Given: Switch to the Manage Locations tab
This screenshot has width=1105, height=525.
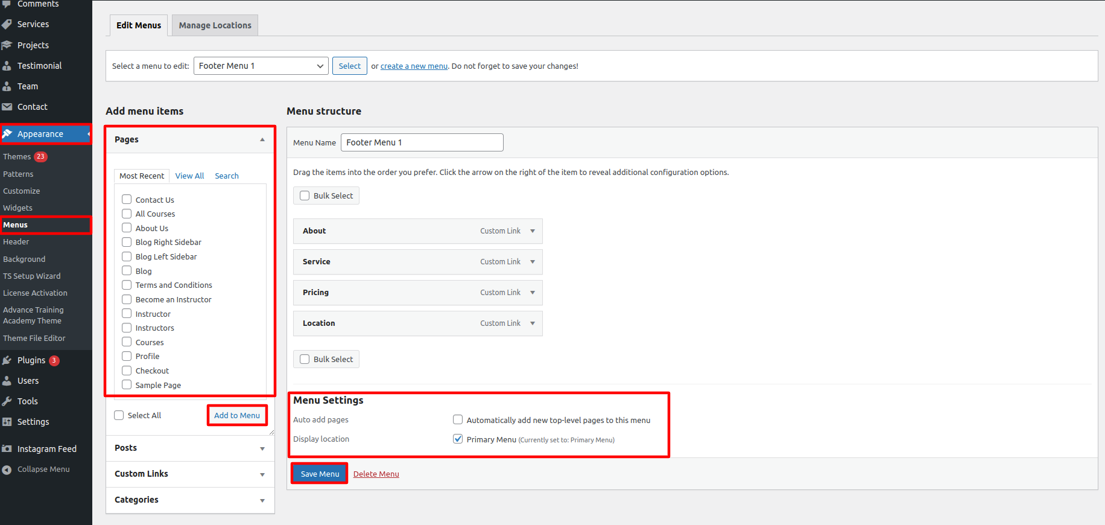Looking at the screenshot, I should tap(215, 25).
